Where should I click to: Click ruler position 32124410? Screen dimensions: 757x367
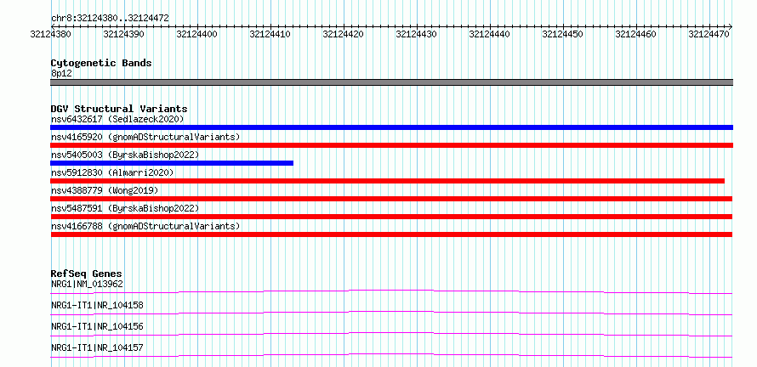pyautogui.click(x=270, y=34)
